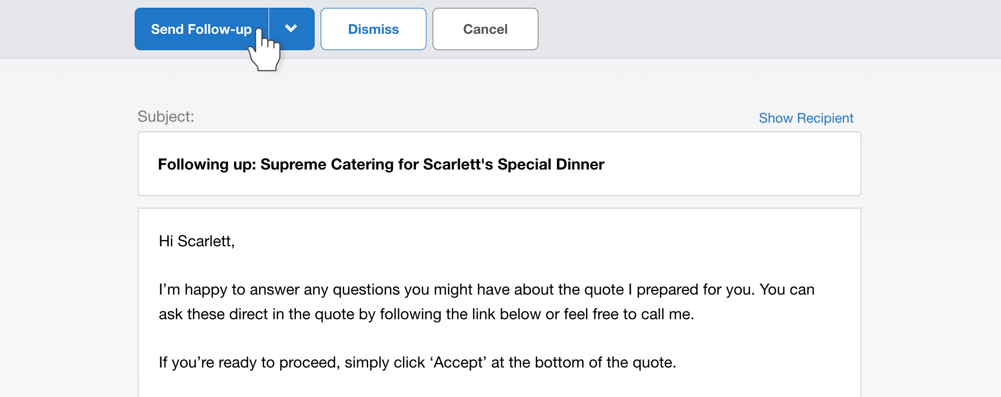Click "Following up:" in the subject line

pyautogui.click(x=207, y=164)
